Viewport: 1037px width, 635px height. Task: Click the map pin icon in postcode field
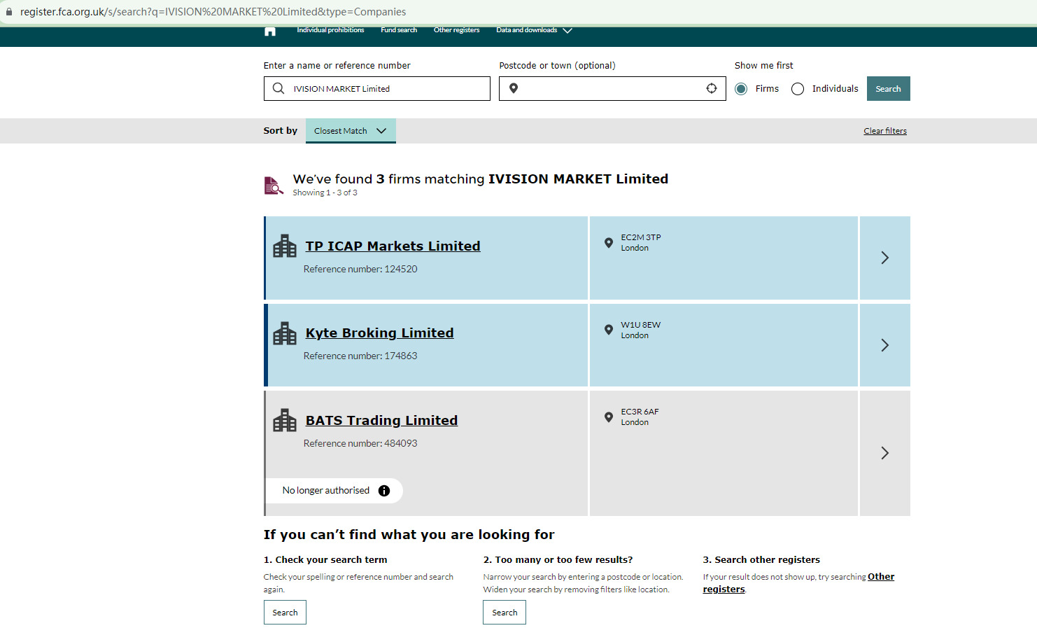514,88
